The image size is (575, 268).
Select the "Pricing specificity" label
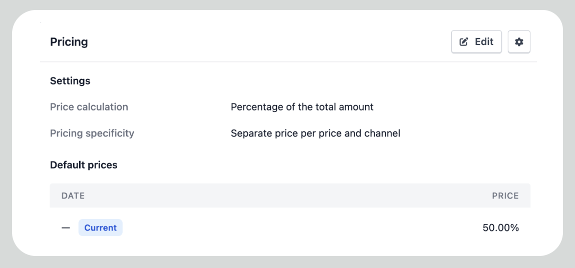92,133
